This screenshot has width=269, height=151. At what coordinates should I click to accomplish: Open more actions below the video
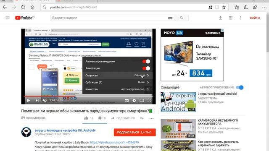click(x=151, y=118)
